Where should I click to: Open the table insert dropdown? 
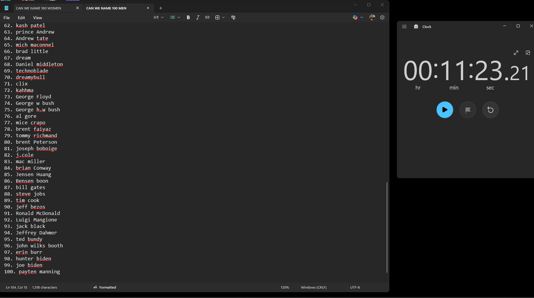click(220, 17)
